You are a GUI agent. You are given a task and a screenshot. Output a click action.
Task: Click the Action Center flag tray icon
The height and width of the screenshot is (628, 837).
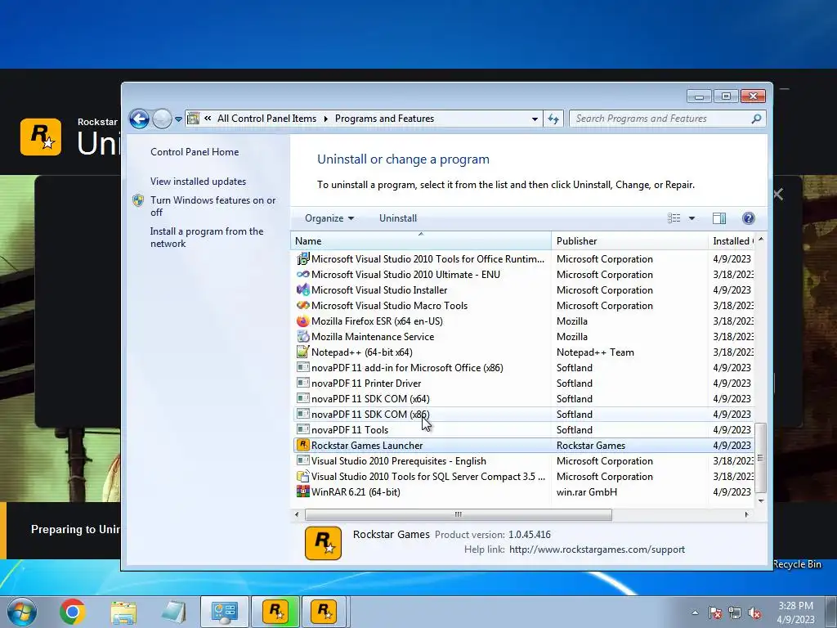(x=714, y=612)
